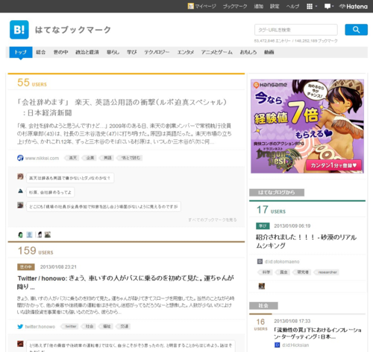Image resolution: width=373 pixels, height=352 pixels.
Task: Click 設定 in the top bar
Action: (275, 6)
